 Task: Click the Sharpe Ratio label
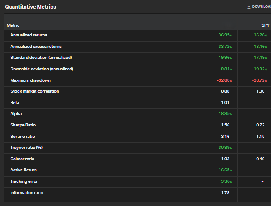pyautogui.click(x=23, y=125)
